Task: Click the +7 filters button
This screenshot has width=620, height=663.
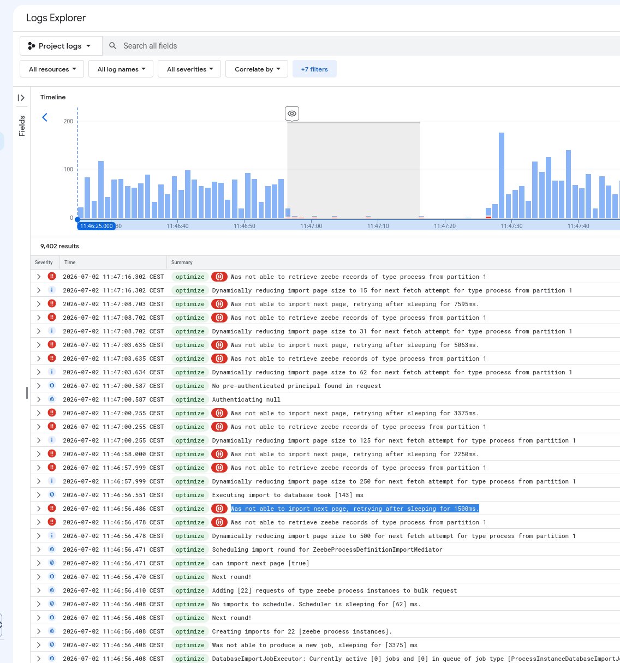Action: 314,69
